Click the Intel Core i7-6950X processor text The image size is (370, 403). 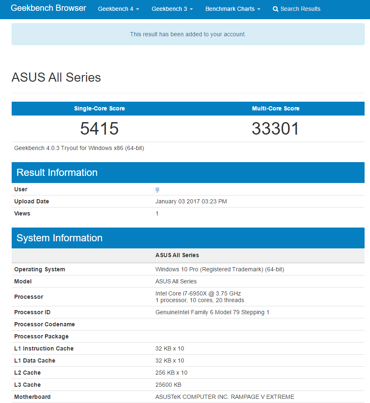[198, 293]
